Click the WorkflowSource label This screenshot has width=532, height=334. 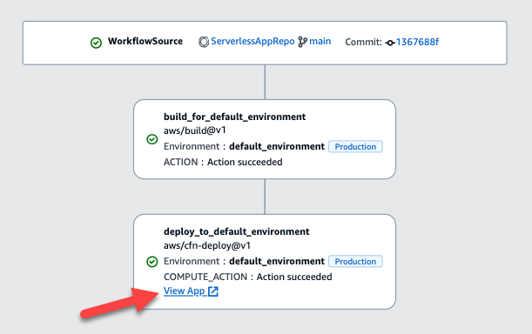pos(145,42)
